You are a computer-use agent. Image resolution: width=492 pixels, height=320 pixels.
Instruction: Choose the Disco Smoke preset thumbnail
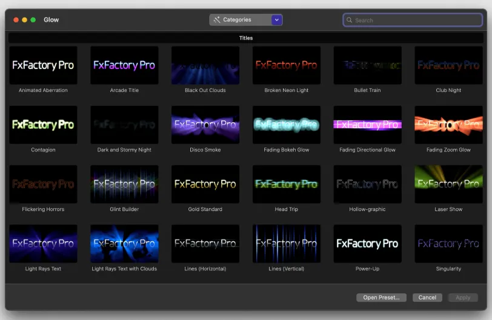(205, 125)
